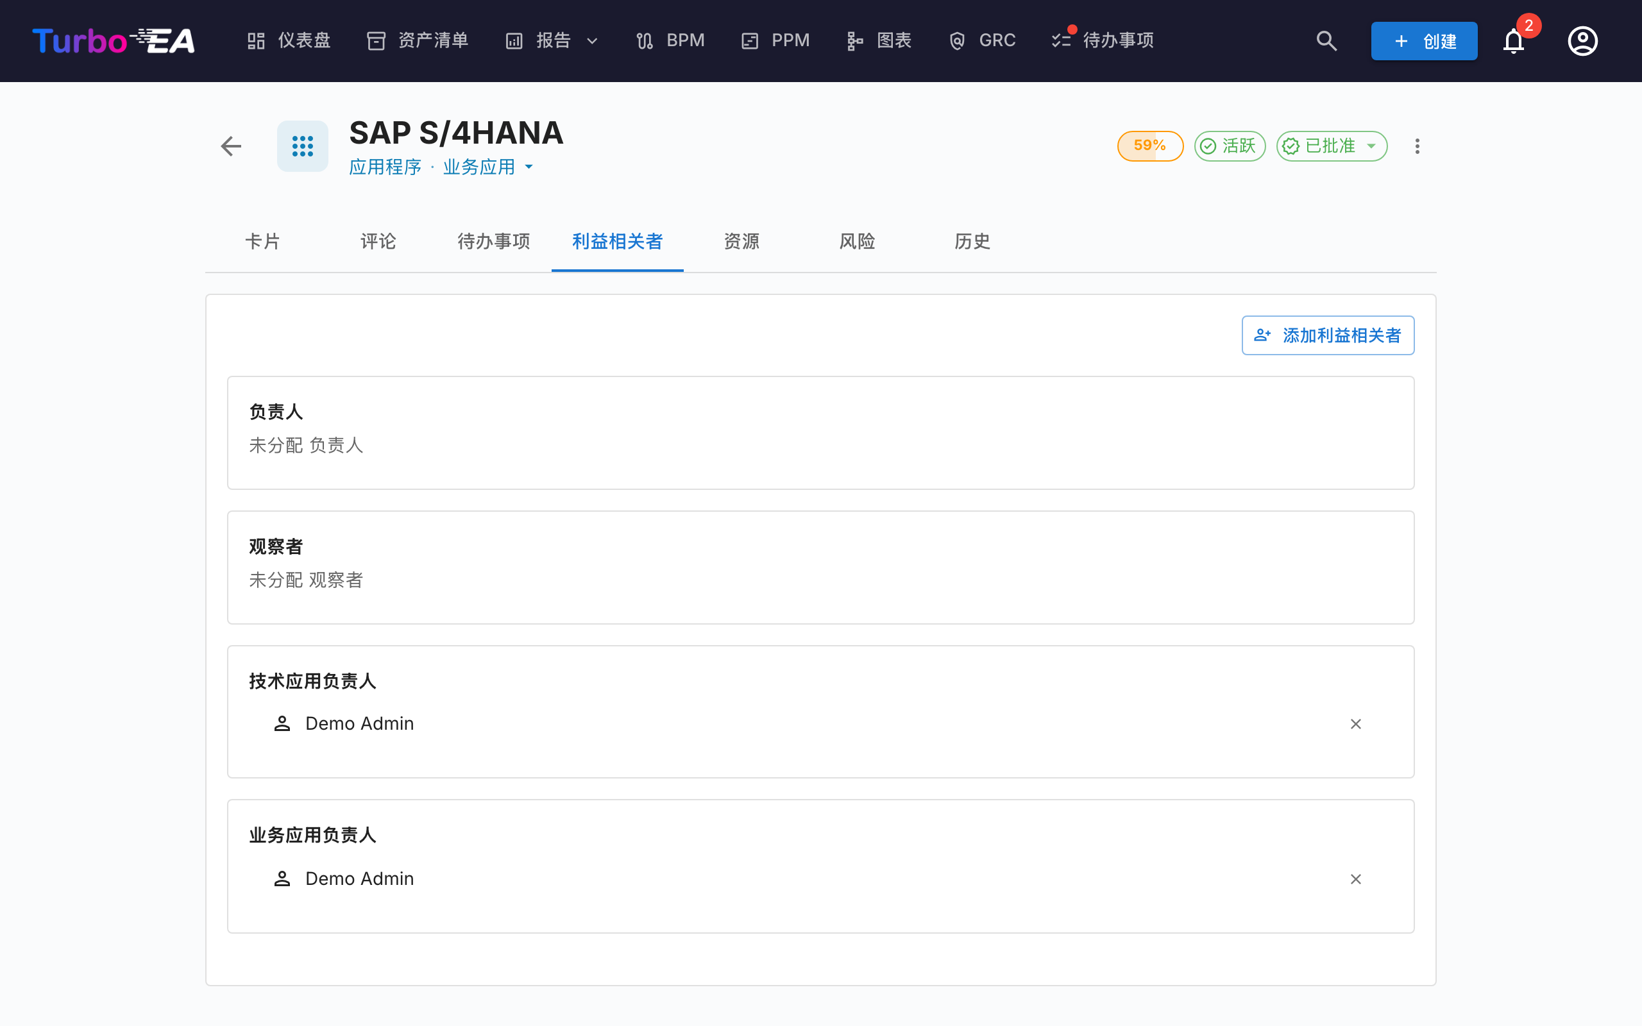Switch to the 评论 comments tab

click(378, 242)
